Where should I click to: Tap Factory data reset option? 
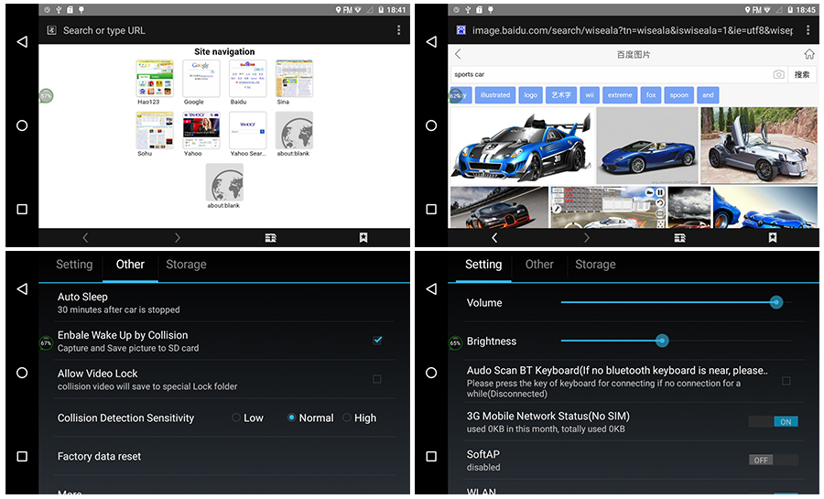[100, 456]
